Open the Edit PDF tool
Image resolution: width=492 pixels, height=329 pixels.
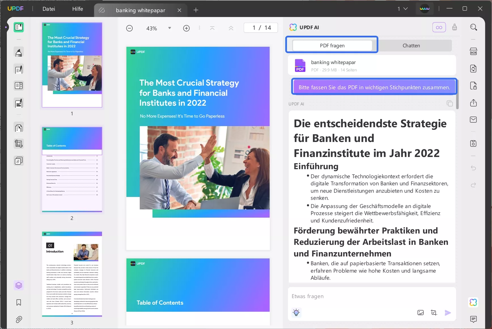click(x=19, y=69)
